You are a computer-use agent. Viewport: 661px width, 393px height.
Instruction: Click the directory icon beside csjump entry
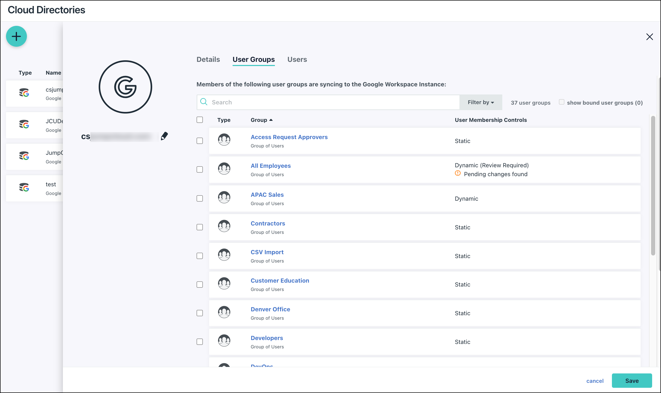click(25, 93)
